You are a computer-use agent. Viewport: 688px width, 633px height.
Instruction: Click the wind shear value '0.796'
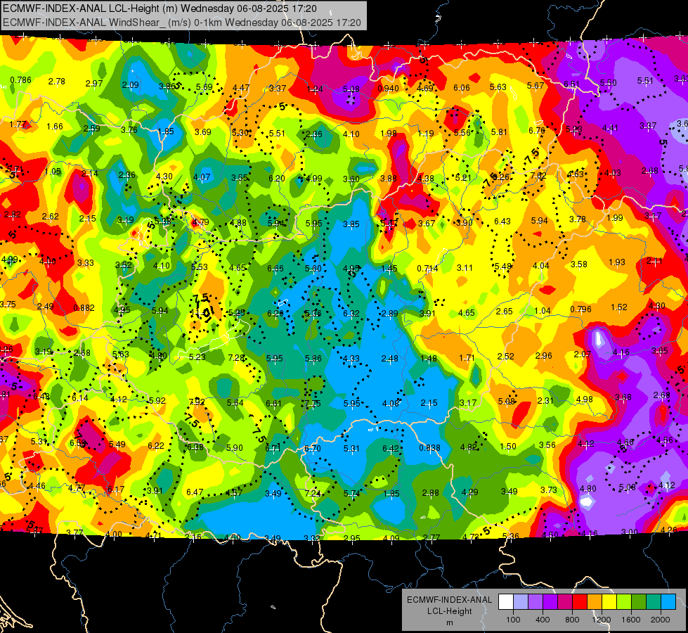pyautogui.click(x=580, y=309)
